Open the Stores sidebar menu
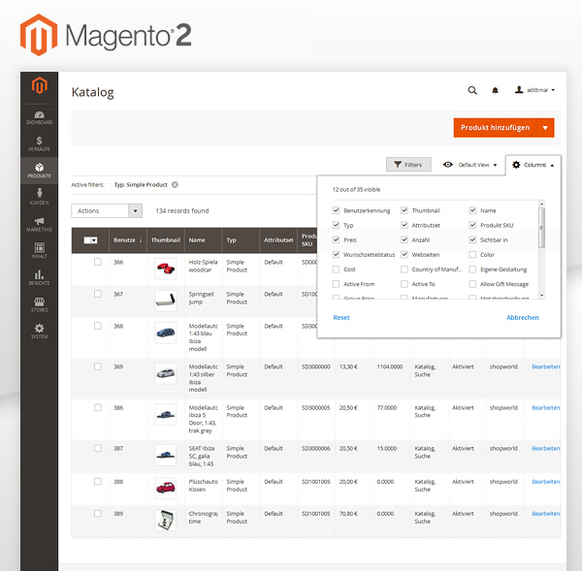This screenshot has height=571, width=582. [x=39, y=304]
